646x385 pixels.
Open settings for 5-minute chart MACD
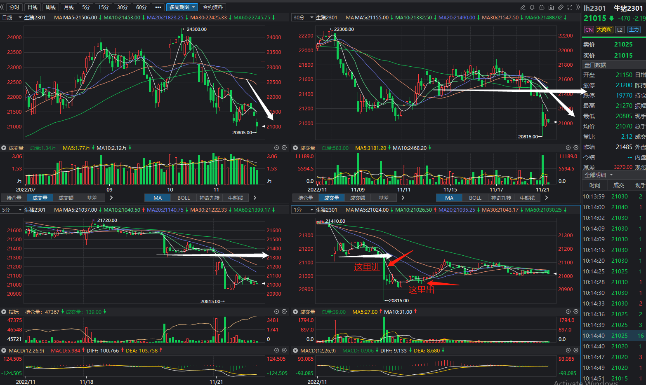(x=284, y=350)
